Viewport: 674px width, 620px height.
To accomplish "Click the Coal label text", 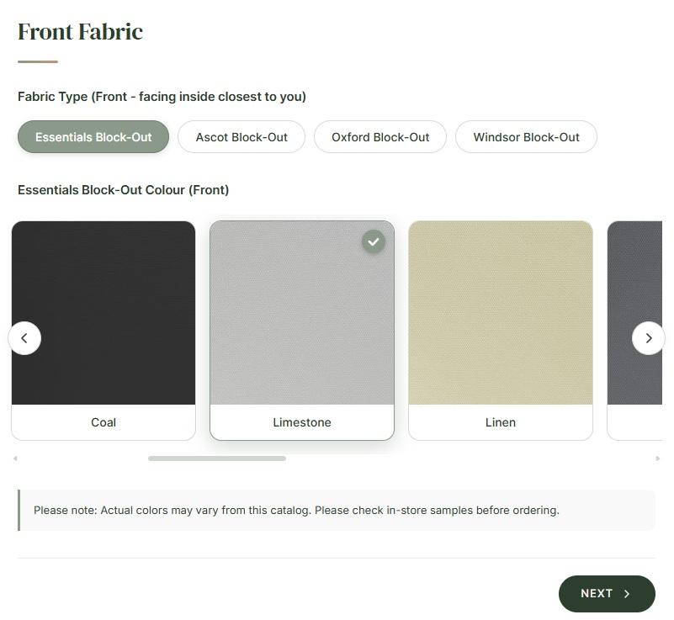I will tap(103, 422).
